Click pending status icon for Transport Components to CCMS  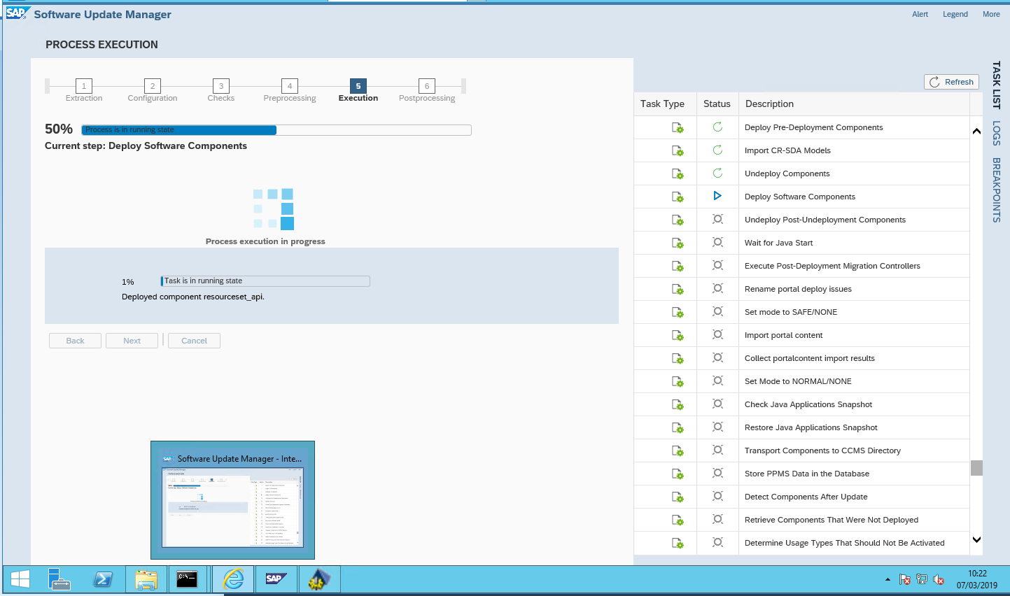717,450
